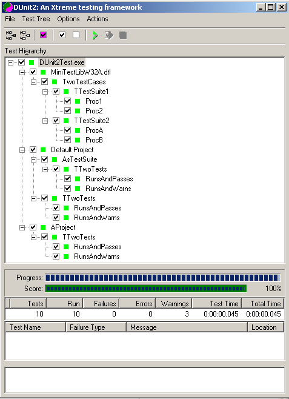289x399 pixels.
Task: Click the Test Time value 0:00:00.045
Action: 221,314
